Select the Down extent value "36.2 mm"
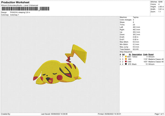 point(136,34)
